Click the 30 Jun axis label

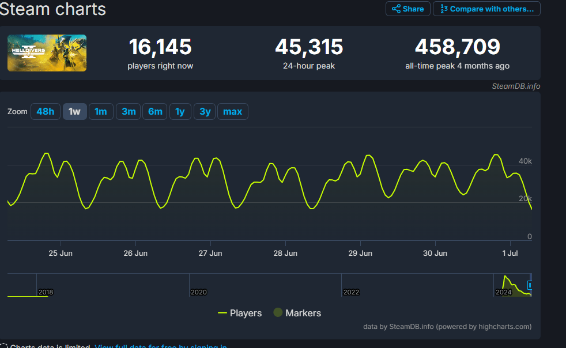[x=435, y=254]
